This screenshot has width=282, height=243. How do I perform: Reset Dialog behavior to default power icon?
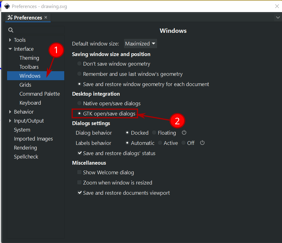click(184, 133)
